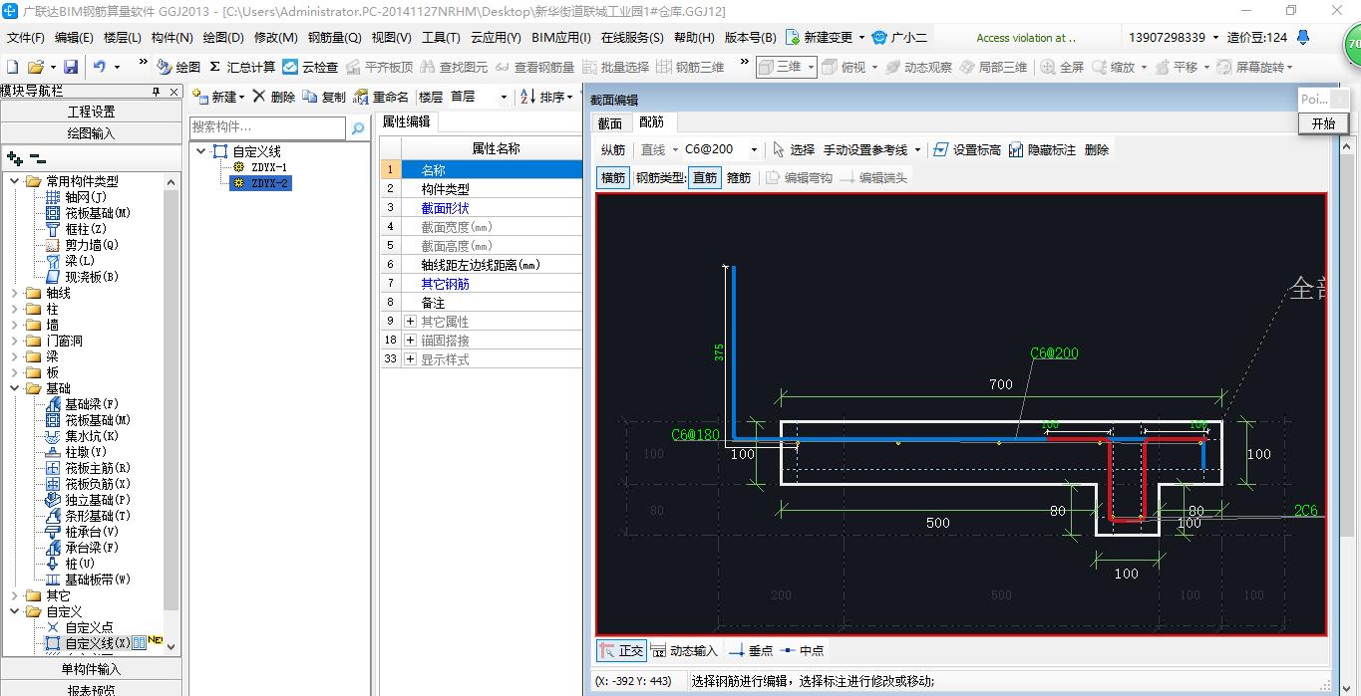Save project with the floppy disk icon
Image resolution: width=1361 pixels, height=696 pixels.
tap(71, 67)
